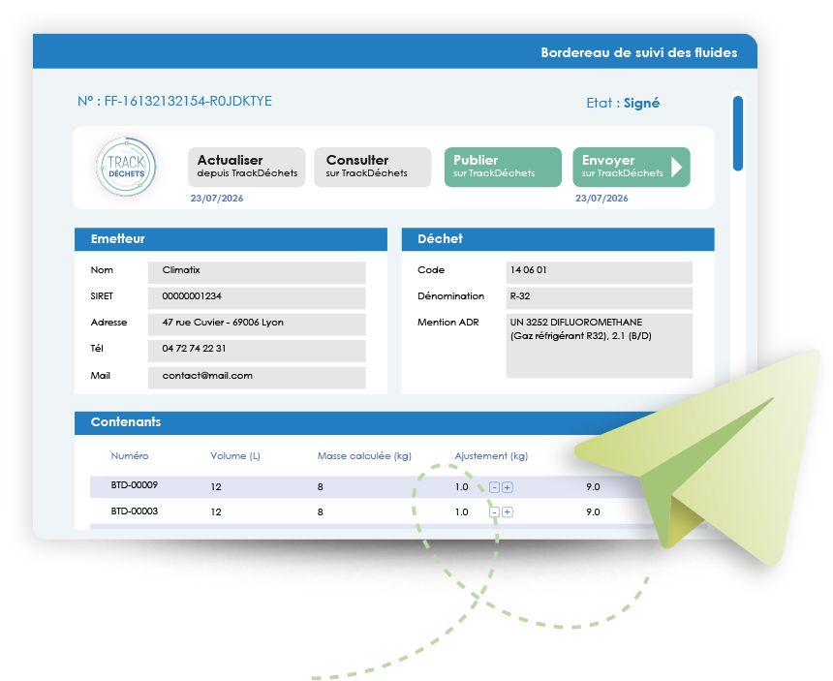Click the Contenants section header
The height and width of the screenshot is (681, 833).
[366, 422]
